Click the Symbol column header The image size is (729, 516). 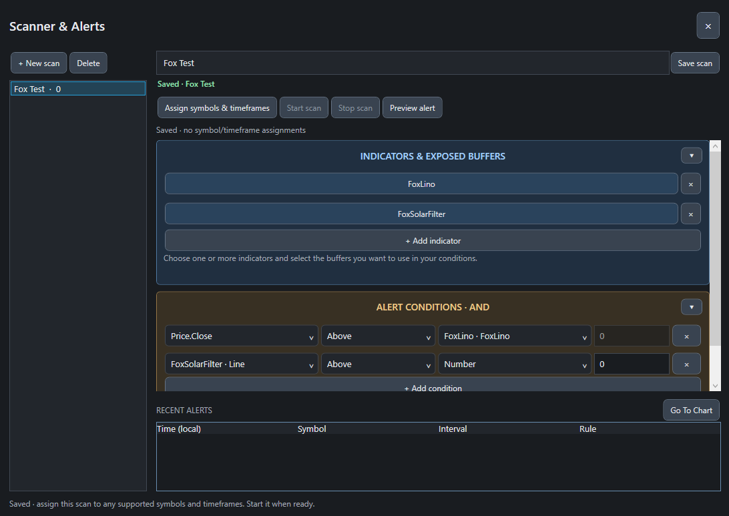coord(312,429)
